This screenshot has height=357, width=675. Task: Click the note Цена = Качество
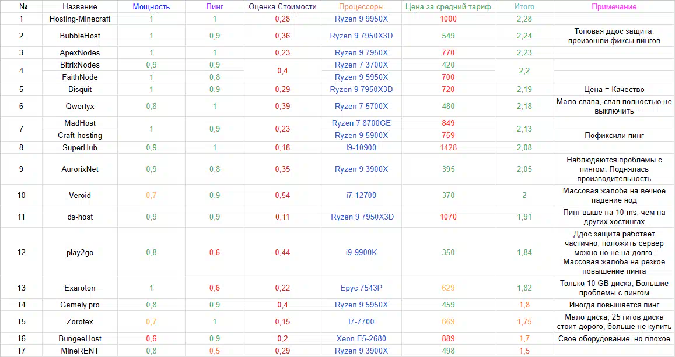point(614,89)
